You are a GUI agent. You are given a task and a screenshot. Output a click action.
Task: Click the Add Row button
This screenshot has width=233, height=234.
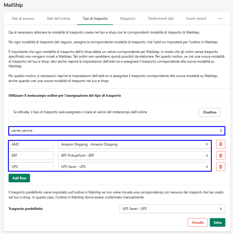19,178
